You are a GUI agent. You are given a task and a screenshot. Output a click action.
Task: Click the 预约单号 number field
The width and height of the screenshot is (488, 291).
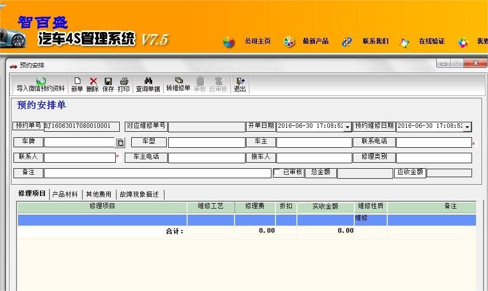pyautogui.click(x=81, y=126)
